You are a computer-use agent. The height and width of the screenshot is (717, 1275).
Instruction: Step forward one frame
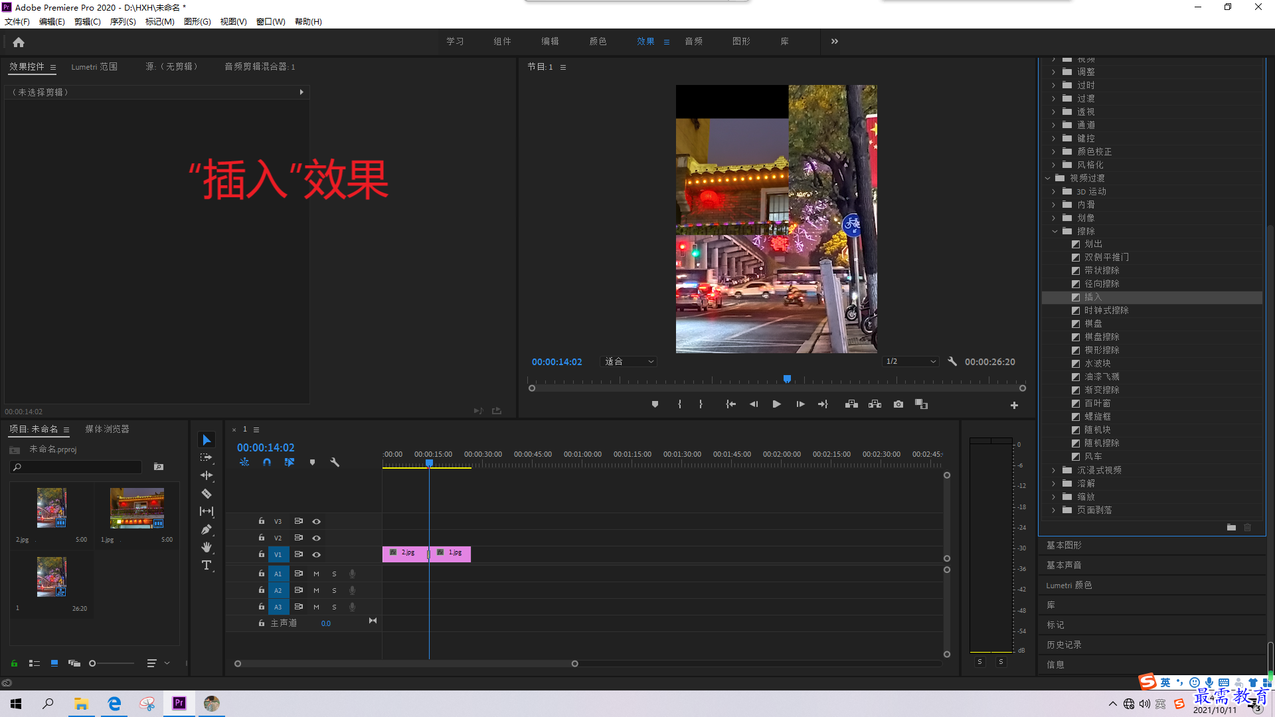point(800,404)
